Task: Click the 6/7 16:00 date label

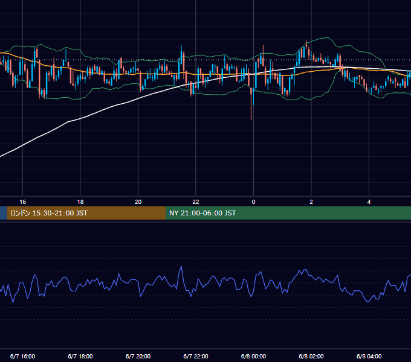Action: [x=22, y=356]
